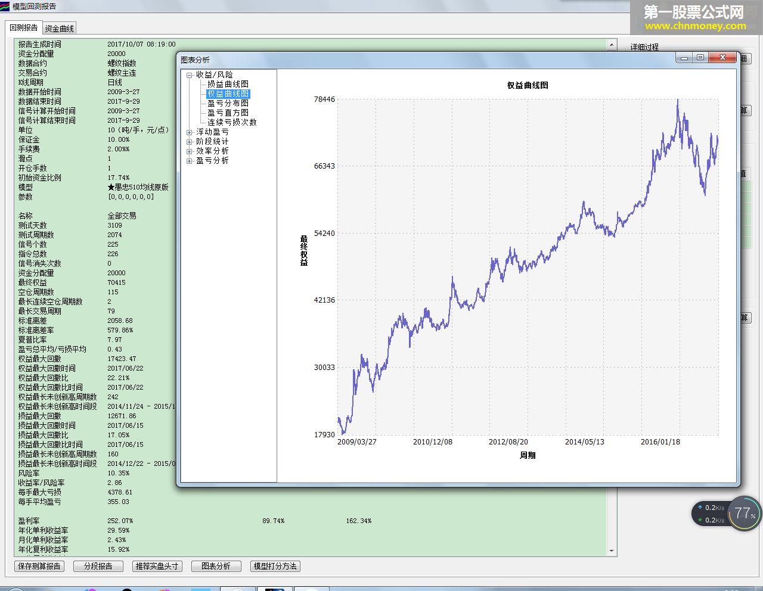Screen dimensions: 763x591
Task: Click the 参数 value [0,0,0,0,0,0]
Action: click(131, 197)
